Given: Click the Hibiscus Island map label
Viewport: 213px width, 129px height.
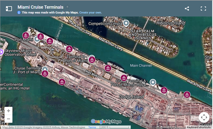Looking at the screenshot, I should pos(171,23).
